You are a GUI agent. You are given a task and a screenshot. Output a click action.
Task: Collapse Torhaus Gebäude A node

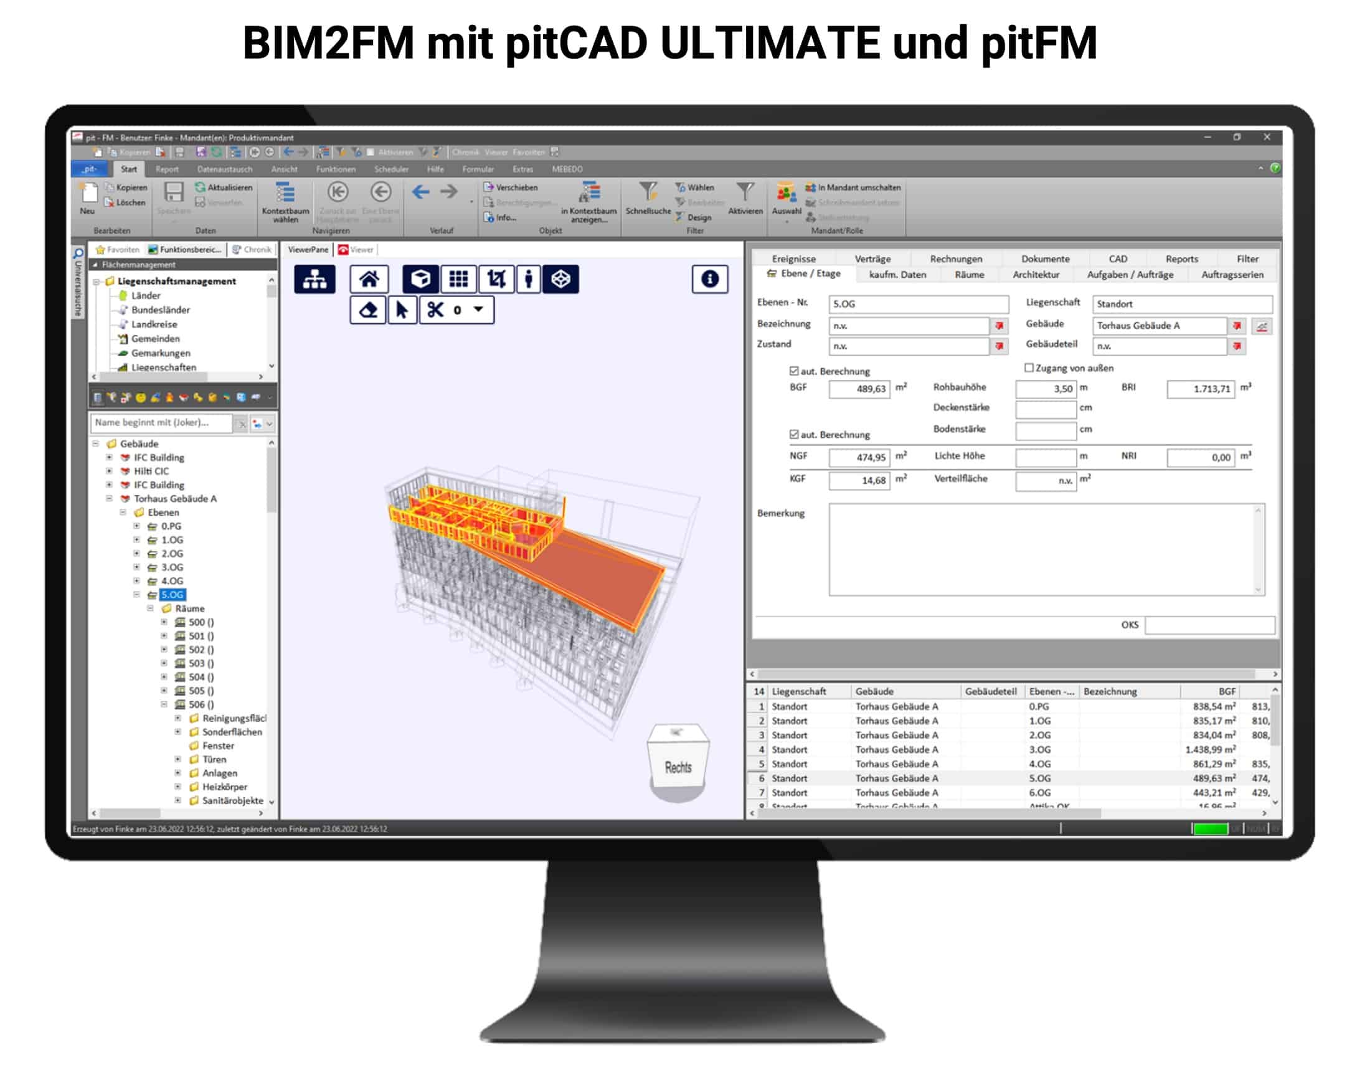click(x=109, y=499)
